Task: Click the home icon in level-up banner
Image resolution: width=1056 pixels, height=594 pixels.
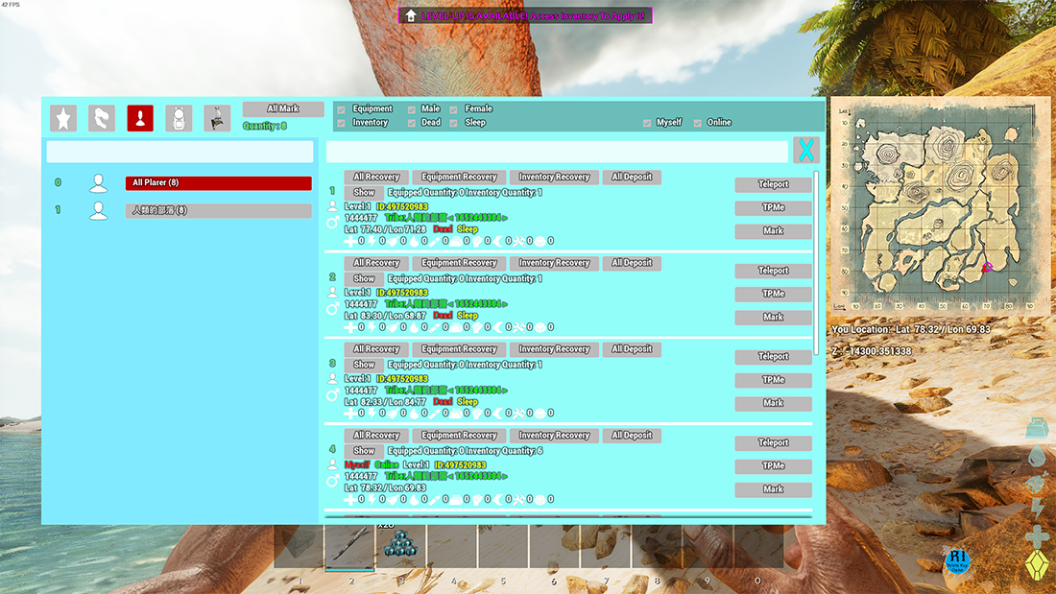Action: 411,15
